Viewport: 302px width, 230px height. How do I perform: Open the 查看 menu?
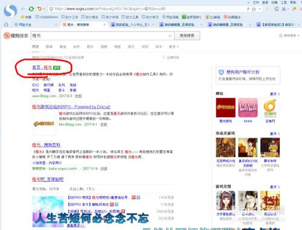coord(265,2)
